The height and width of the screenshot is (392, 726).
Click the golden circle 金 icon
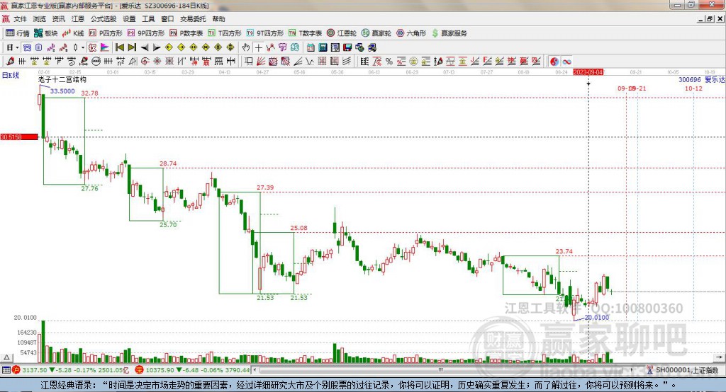(413, 61)
